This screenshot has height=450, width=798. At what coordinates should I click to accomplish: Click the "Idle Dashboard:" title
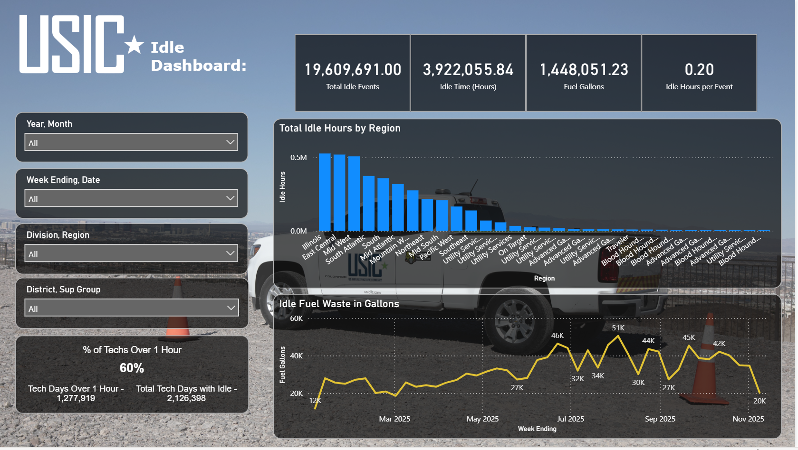point(199,56)
